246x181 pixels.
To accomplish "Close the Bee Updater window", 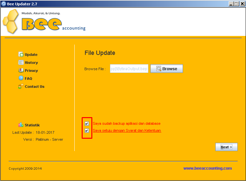I will coord(242,4).
